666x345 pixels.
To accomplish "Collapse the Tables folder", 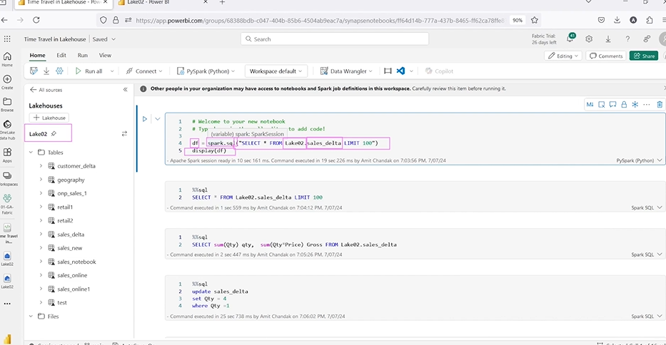I will point(31,153).
